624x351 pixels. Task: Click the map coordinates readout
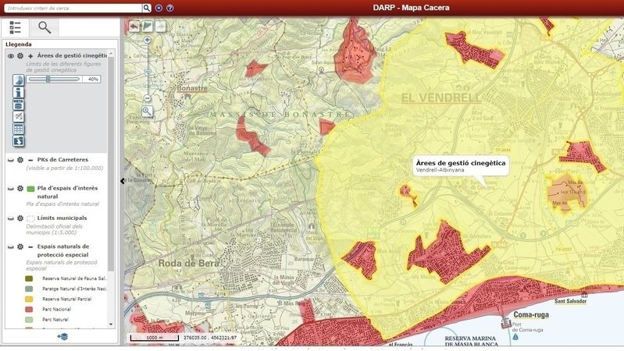tap(210, 338)
